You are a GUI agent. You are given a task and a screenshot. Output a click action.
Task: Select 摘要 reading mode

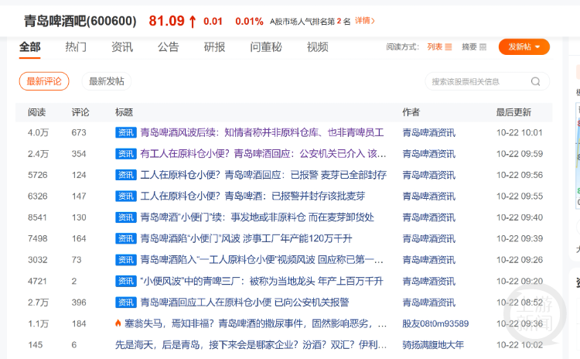click(469, 47)
